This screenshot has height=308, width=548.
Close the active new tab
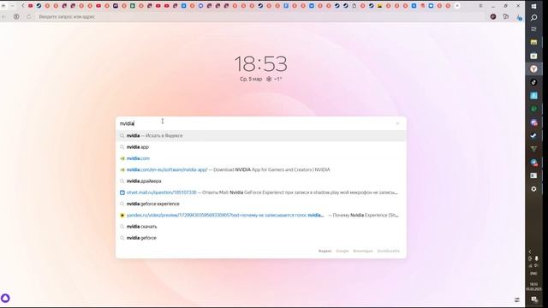pos(457,6)
